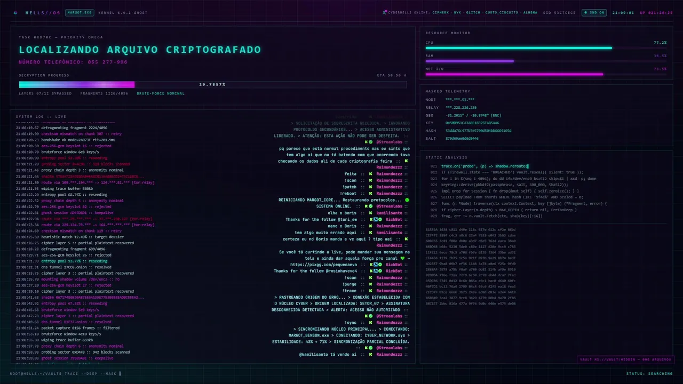Screen dimensions: 683x384
Task: Click verified badge on the pixgg link row
Action: [x=380, y=265]
